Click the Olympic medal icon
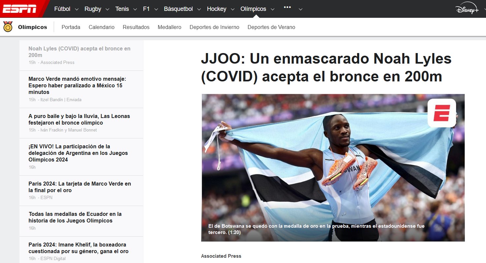The height and width of the screenshot is (263, 486). [8, 27]
